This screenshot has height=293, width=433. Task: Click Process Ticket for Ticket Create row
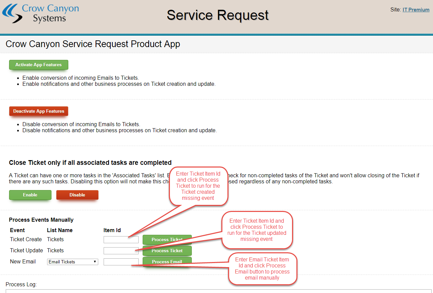(167, 240)
